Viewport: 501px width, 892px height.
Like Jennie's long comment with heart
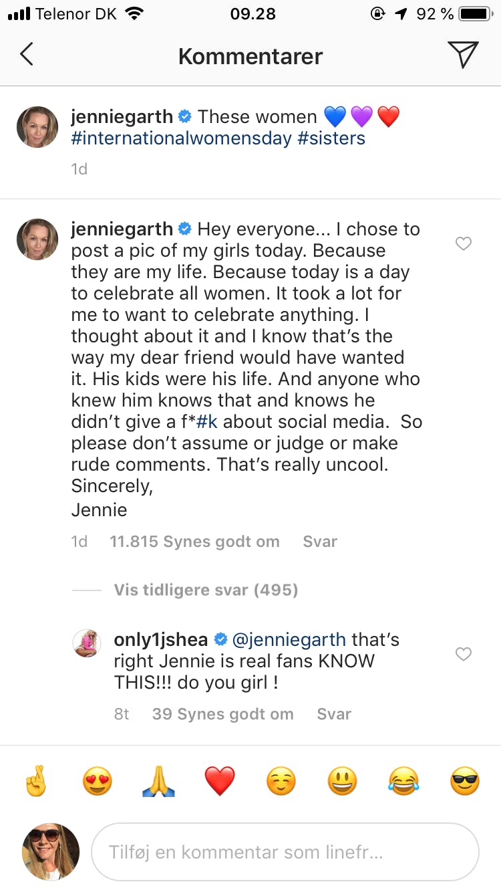(x=464, y=244)
